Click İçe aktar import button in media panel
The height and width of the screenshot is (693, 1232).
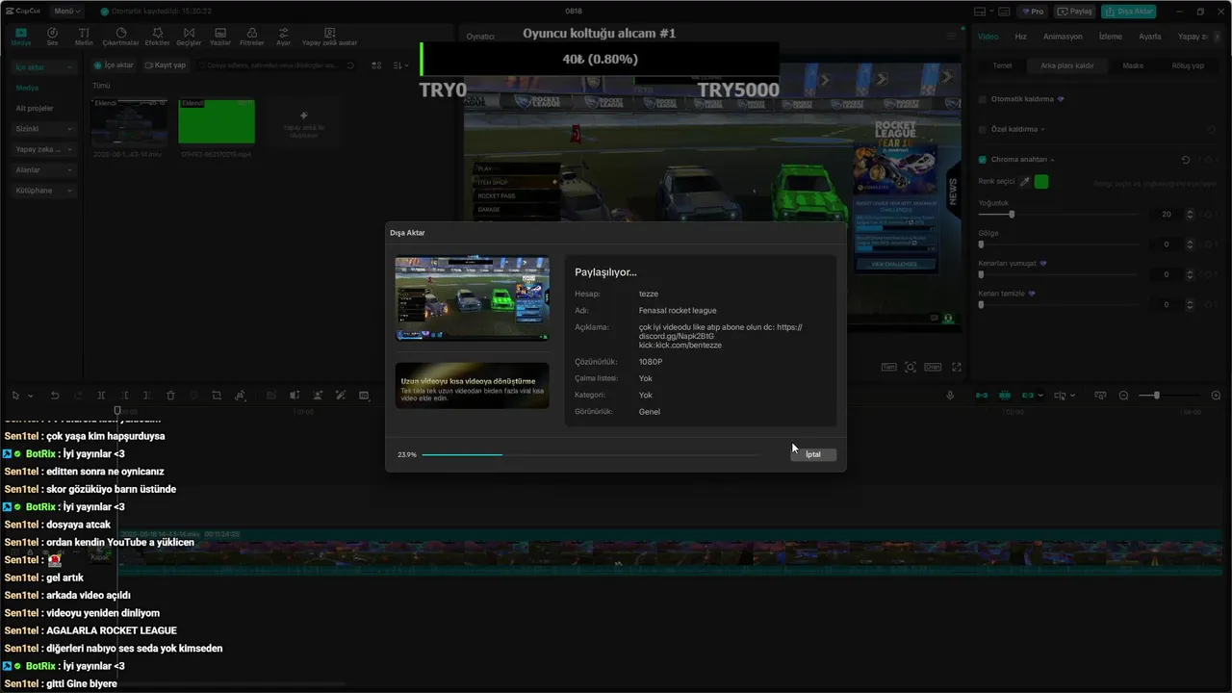[x=115, y=65]
